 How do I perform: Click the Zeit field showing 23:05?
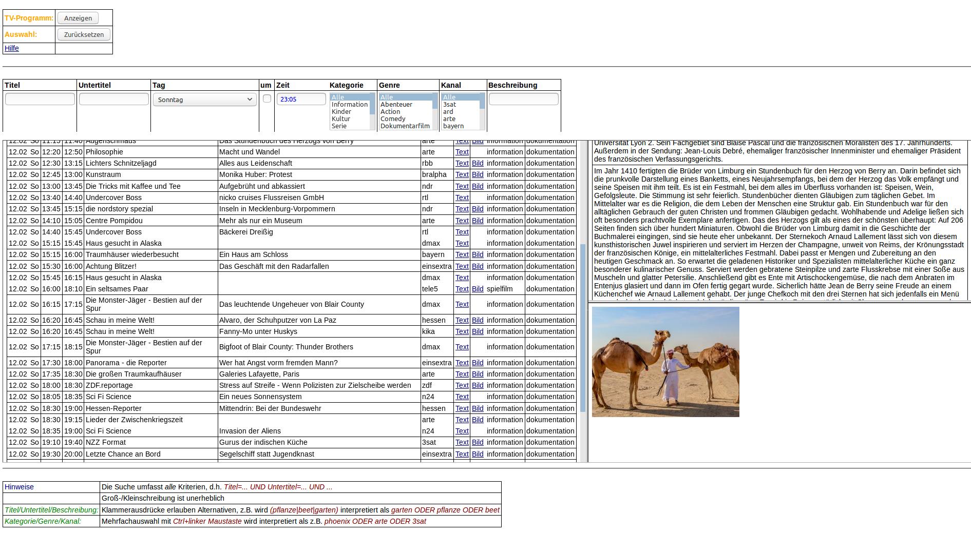point(301,99)
